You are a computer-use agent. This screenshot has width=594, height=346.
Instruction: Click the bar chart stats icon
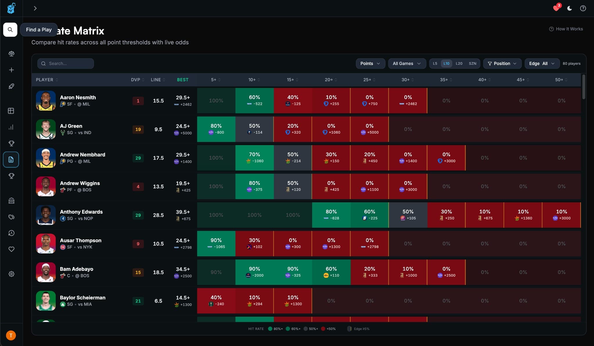(x=11, y=127)
